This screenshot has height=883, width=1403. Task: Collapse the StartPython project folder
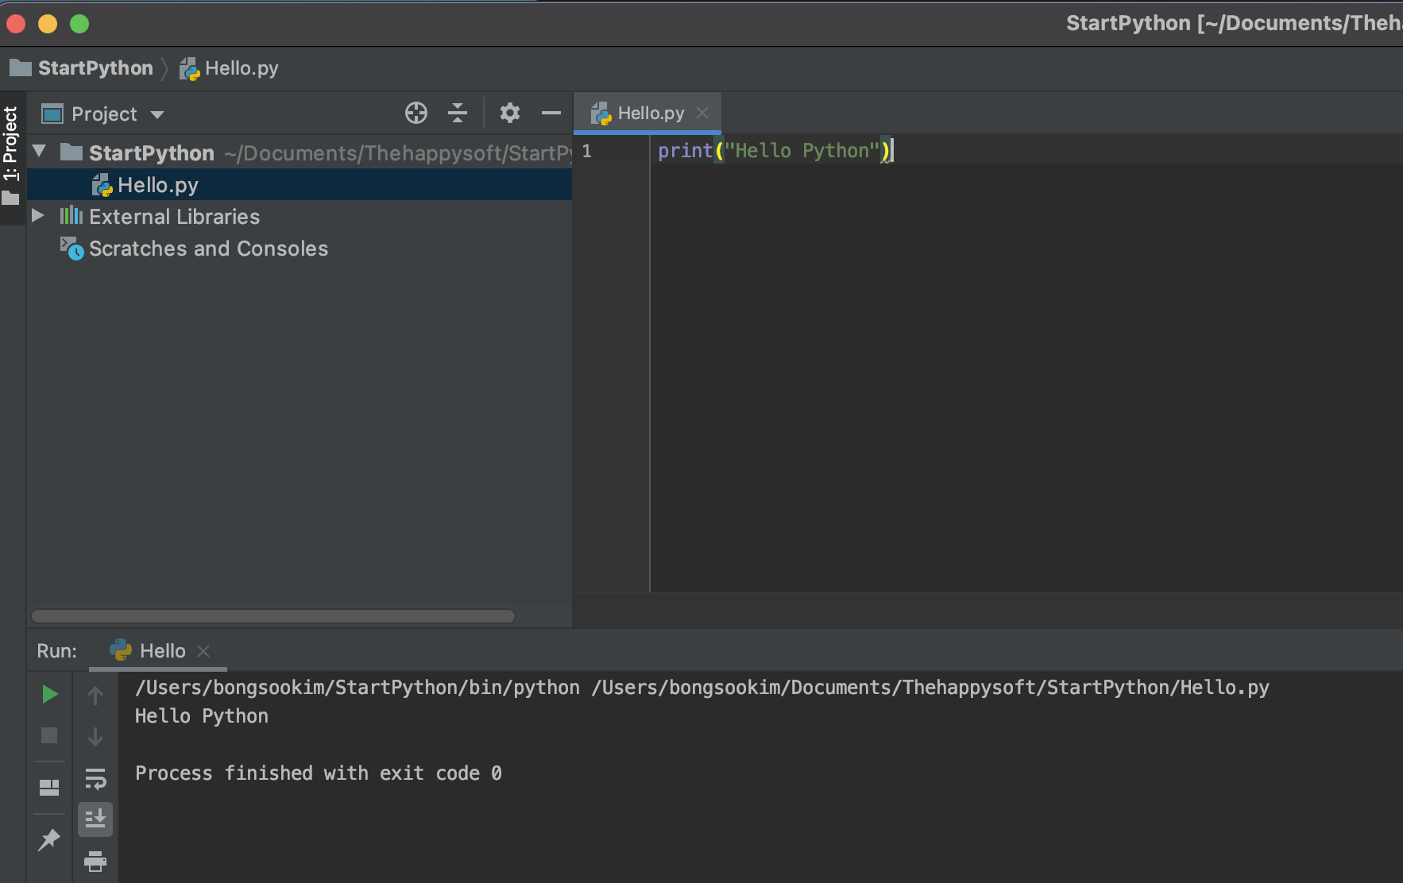pos(40,151)
